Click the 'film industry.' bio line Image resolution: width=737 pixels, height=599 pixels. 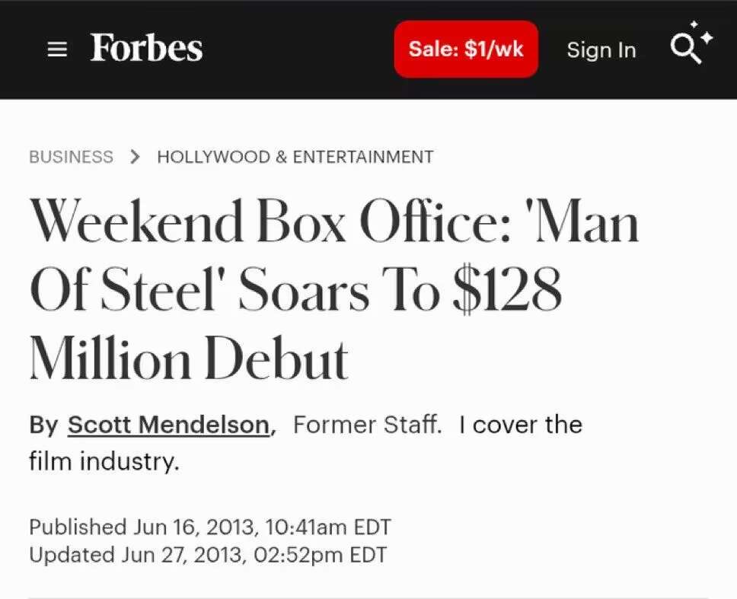point(104,460)
